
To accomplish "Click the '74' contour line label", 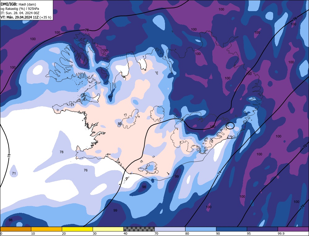I will (x=219, y=173).
